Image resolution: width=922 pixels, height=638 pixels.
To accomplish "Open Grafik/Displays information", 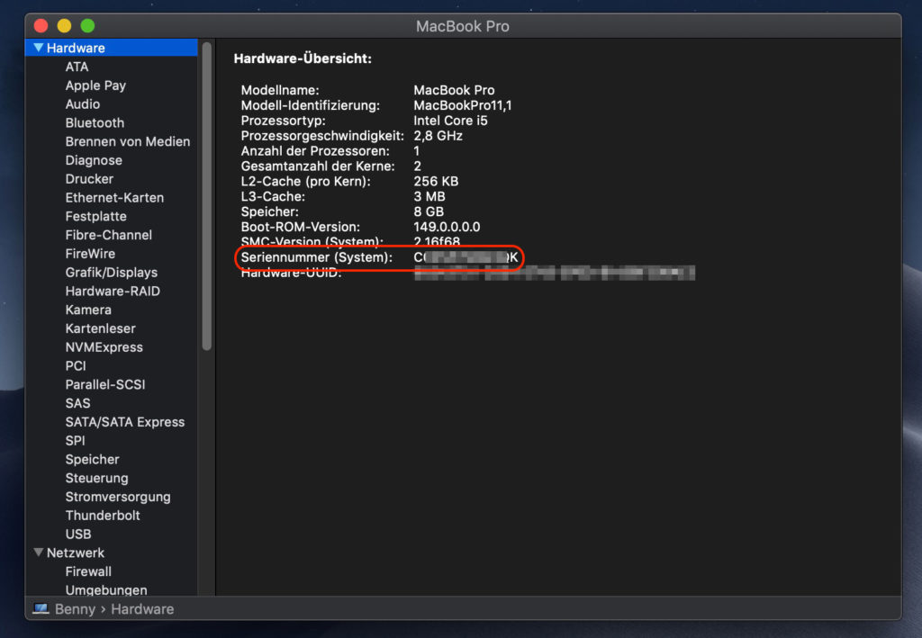I will click(111, 273).
